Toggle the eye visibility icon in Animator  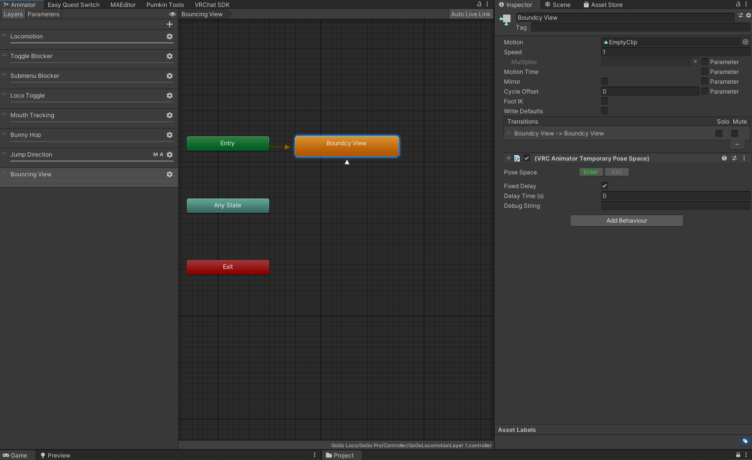click(x=173, y=14)
